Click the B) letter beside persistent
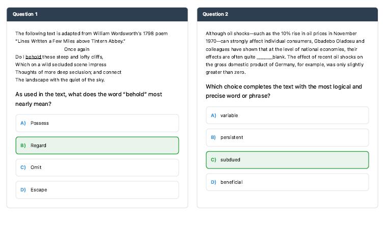This screenshot has height=226, width=388. [x=213, y=137]
